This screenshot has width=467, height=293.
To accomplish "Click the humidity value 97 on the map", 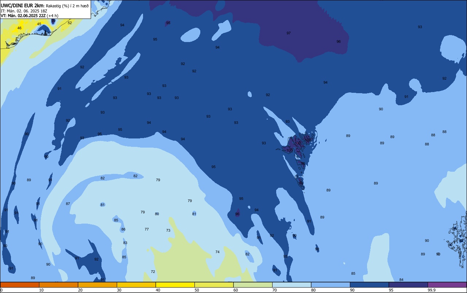I will point(289,33).
